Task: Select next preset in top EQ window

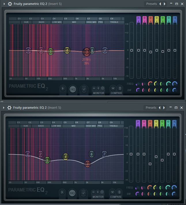Action: coord(165,4)
